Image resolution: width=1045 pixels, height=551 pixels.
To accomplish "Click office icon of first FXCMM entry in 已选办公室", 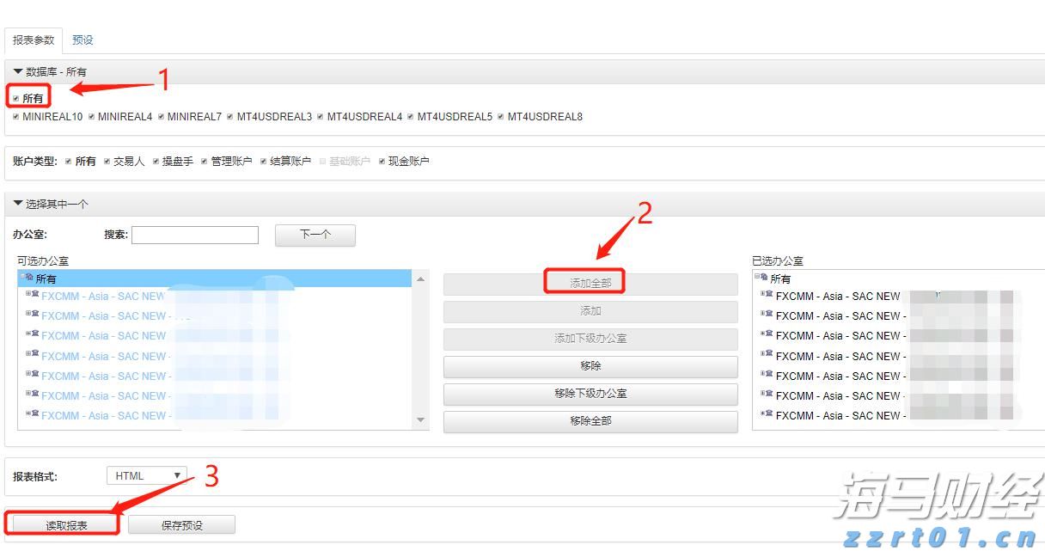I will point(768,295).
